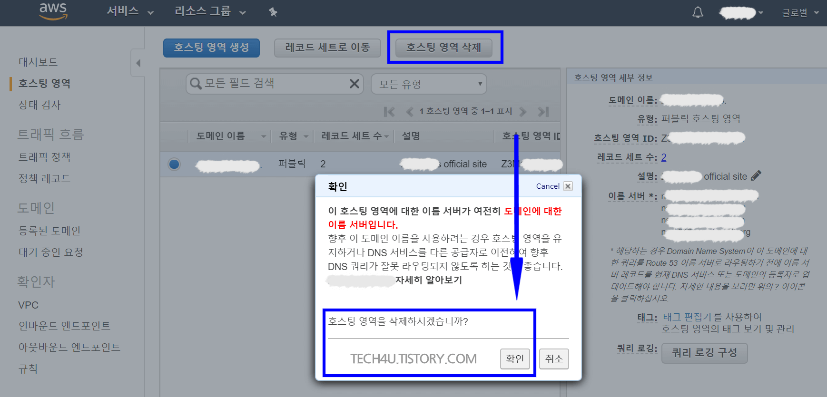This screenshot has height=397, width=827.
Task: Open 인바운드 엔드포인트 in sidebar
Action: (64, 326)
